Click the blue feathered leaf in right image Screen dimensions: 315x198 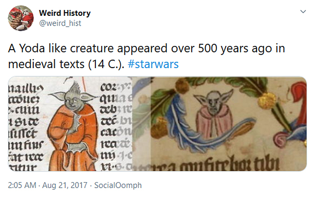(x=189, y=135)
